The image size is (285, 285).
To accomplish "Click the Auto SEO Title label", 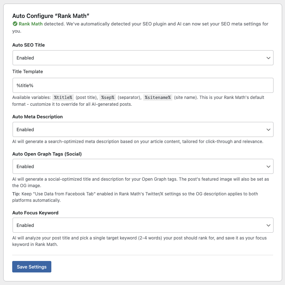I will click(28, 45).
